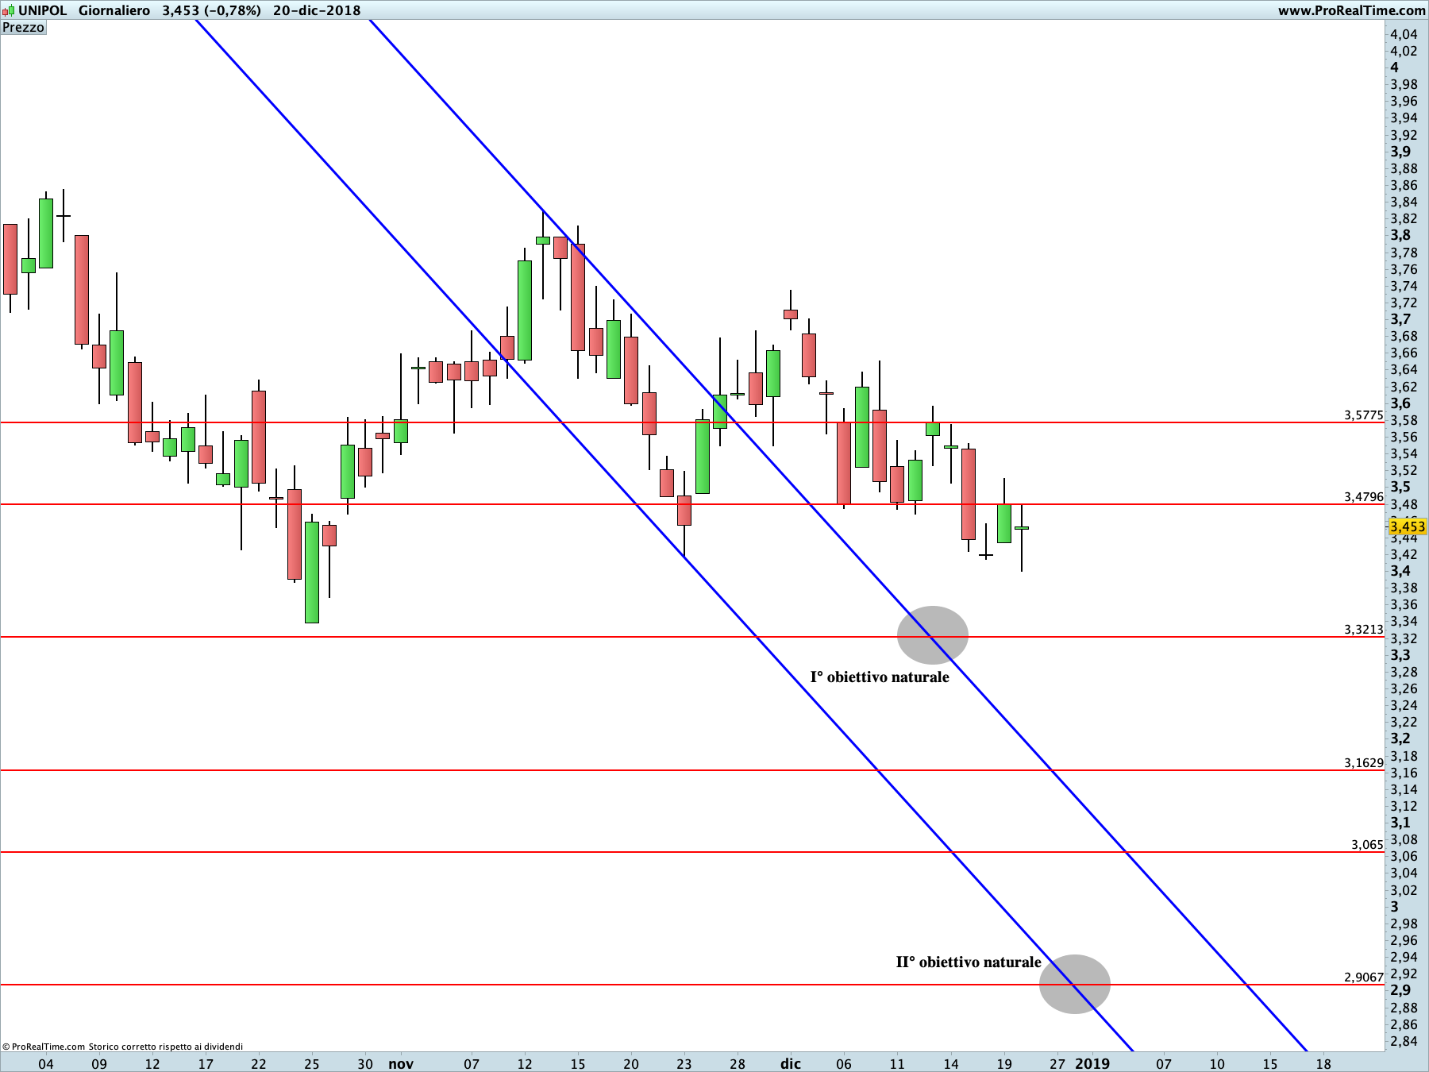Select the 2,9067 horizontal level label
Viewport: 1429px width, 1072px height.
click(1364, 977)
